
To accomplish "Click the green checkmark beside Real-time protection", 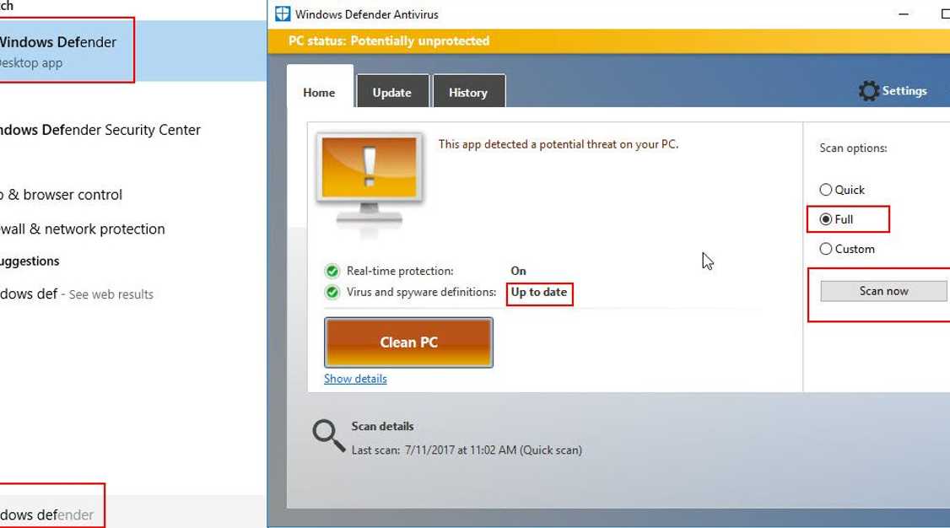I will pyautogui.click(x=332, y=271).
